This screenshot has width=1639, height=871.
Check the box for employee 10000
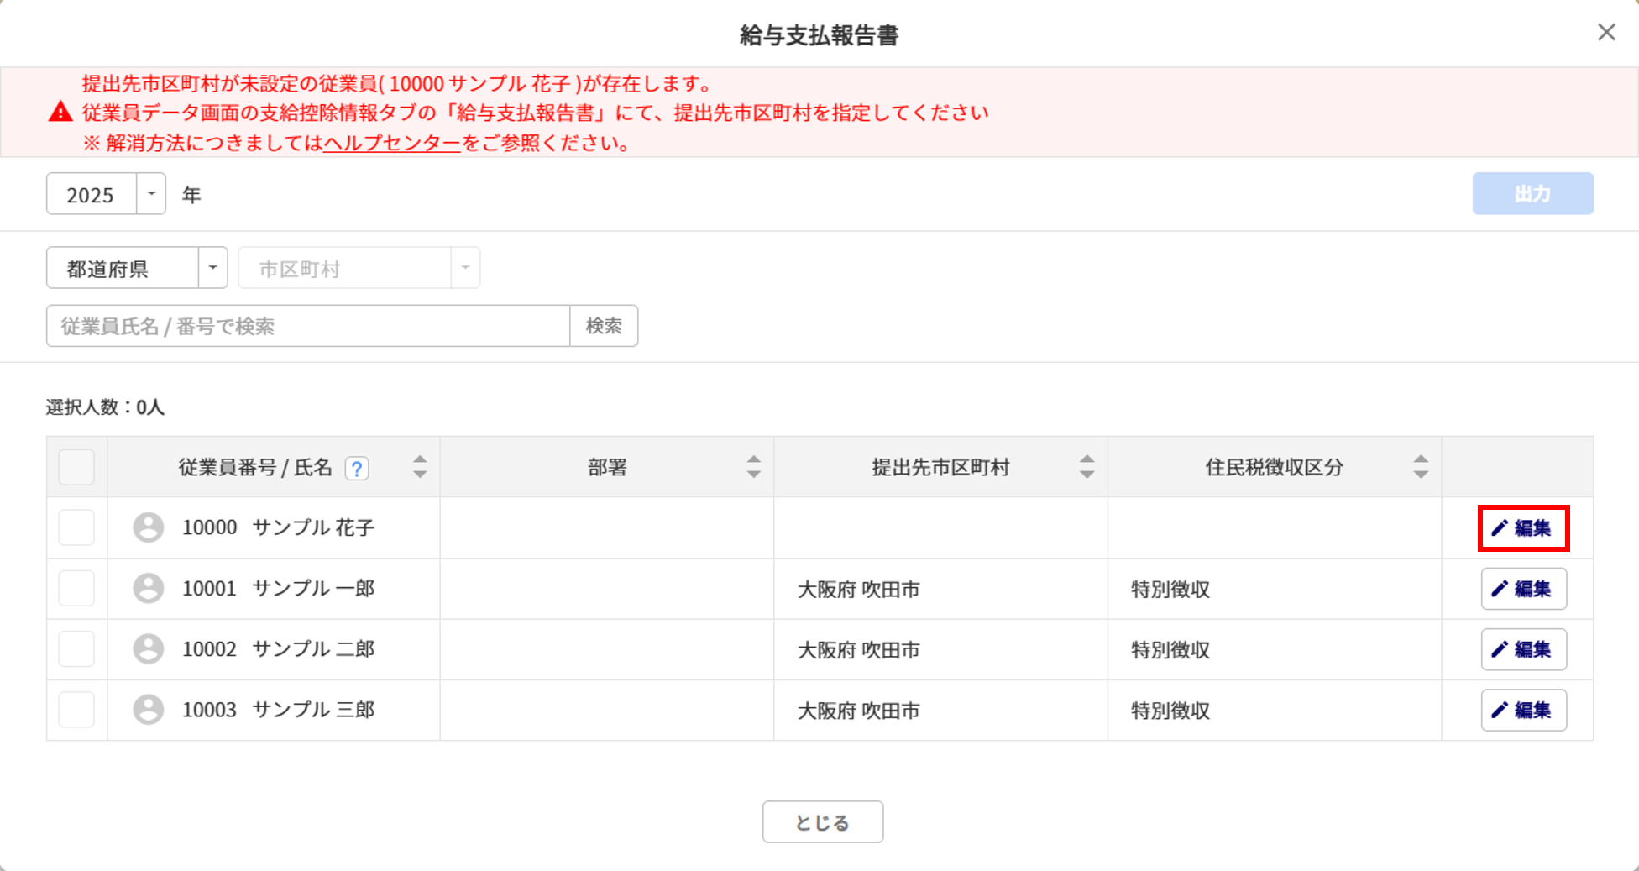(76, 527)
